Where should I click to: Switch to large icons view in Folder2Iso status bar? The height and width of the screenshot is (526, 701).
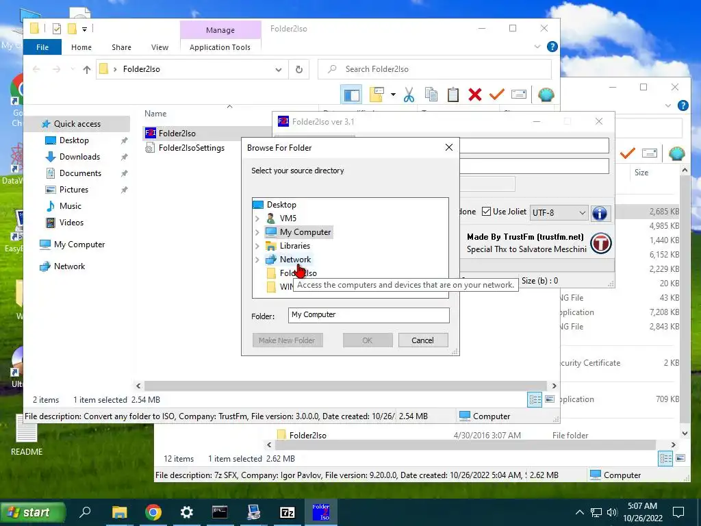(x=550, y=399)
